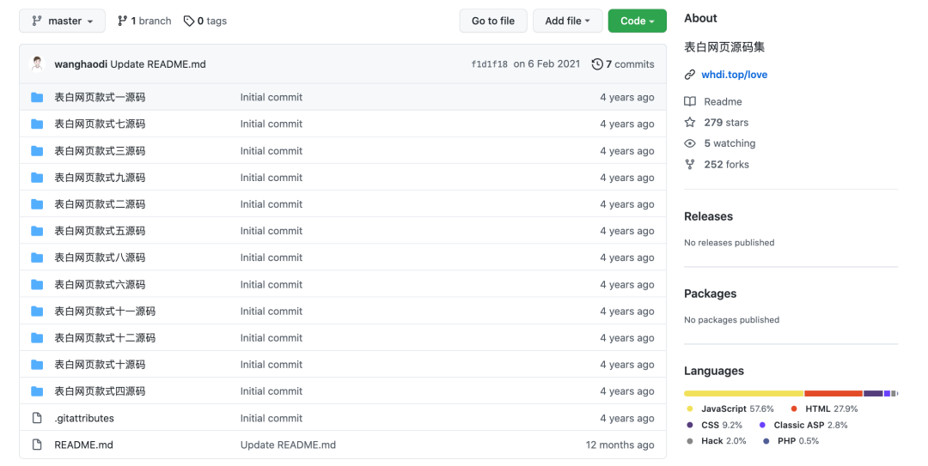The height and width of the screenshot is (466, 928).
Task: View the 0 tags link
Action: click(x=205, y=21)
